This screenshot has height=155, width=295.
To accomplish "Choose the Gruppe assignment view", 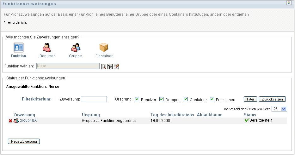I will click(x=75, y=48).
